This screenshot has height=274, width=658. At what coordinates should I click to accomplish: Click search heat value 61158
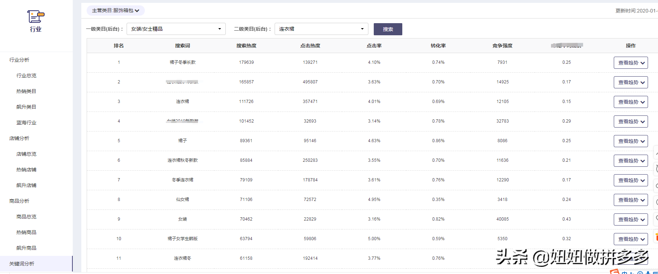pyautogui.click(x=246, y=258)
